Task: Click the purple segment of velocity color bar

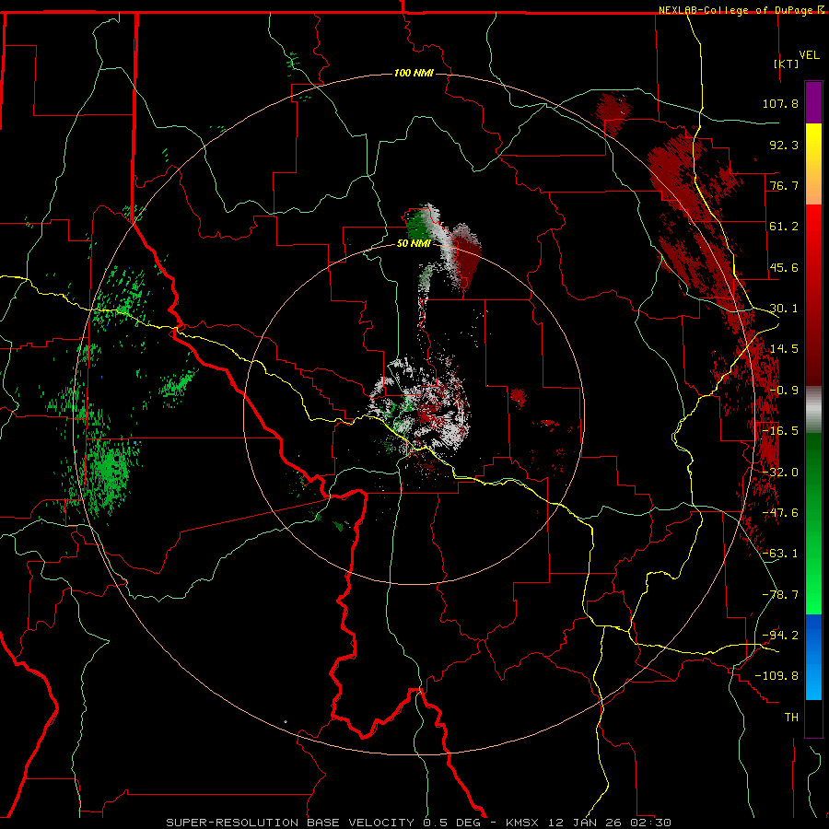Action: tap(813, 102)
